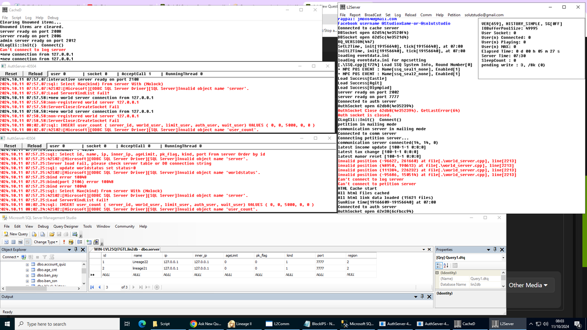The width and height of the screenshot is (587, 330).
Task: Open the Query Designer menu
Action: pyautogui.click(x=66, y=226)
